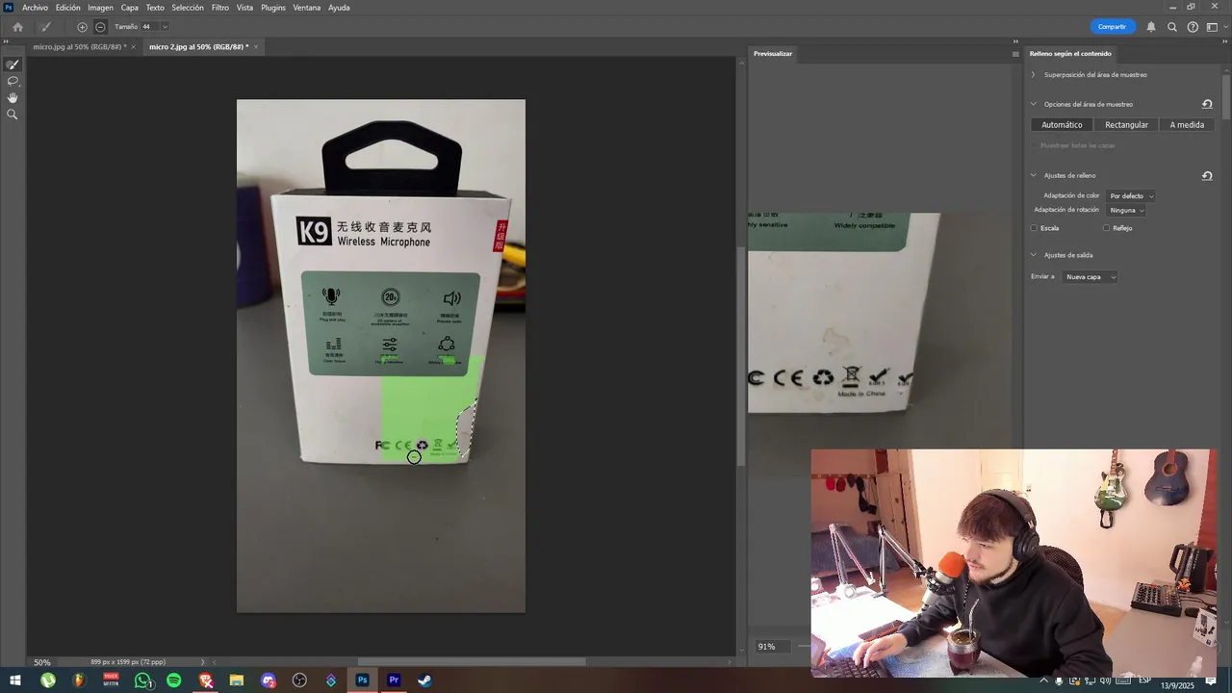Screen dimensions: 1232x693
Task: Open the Edición menu
Action: pyautogui.click(x=68, y=8)
